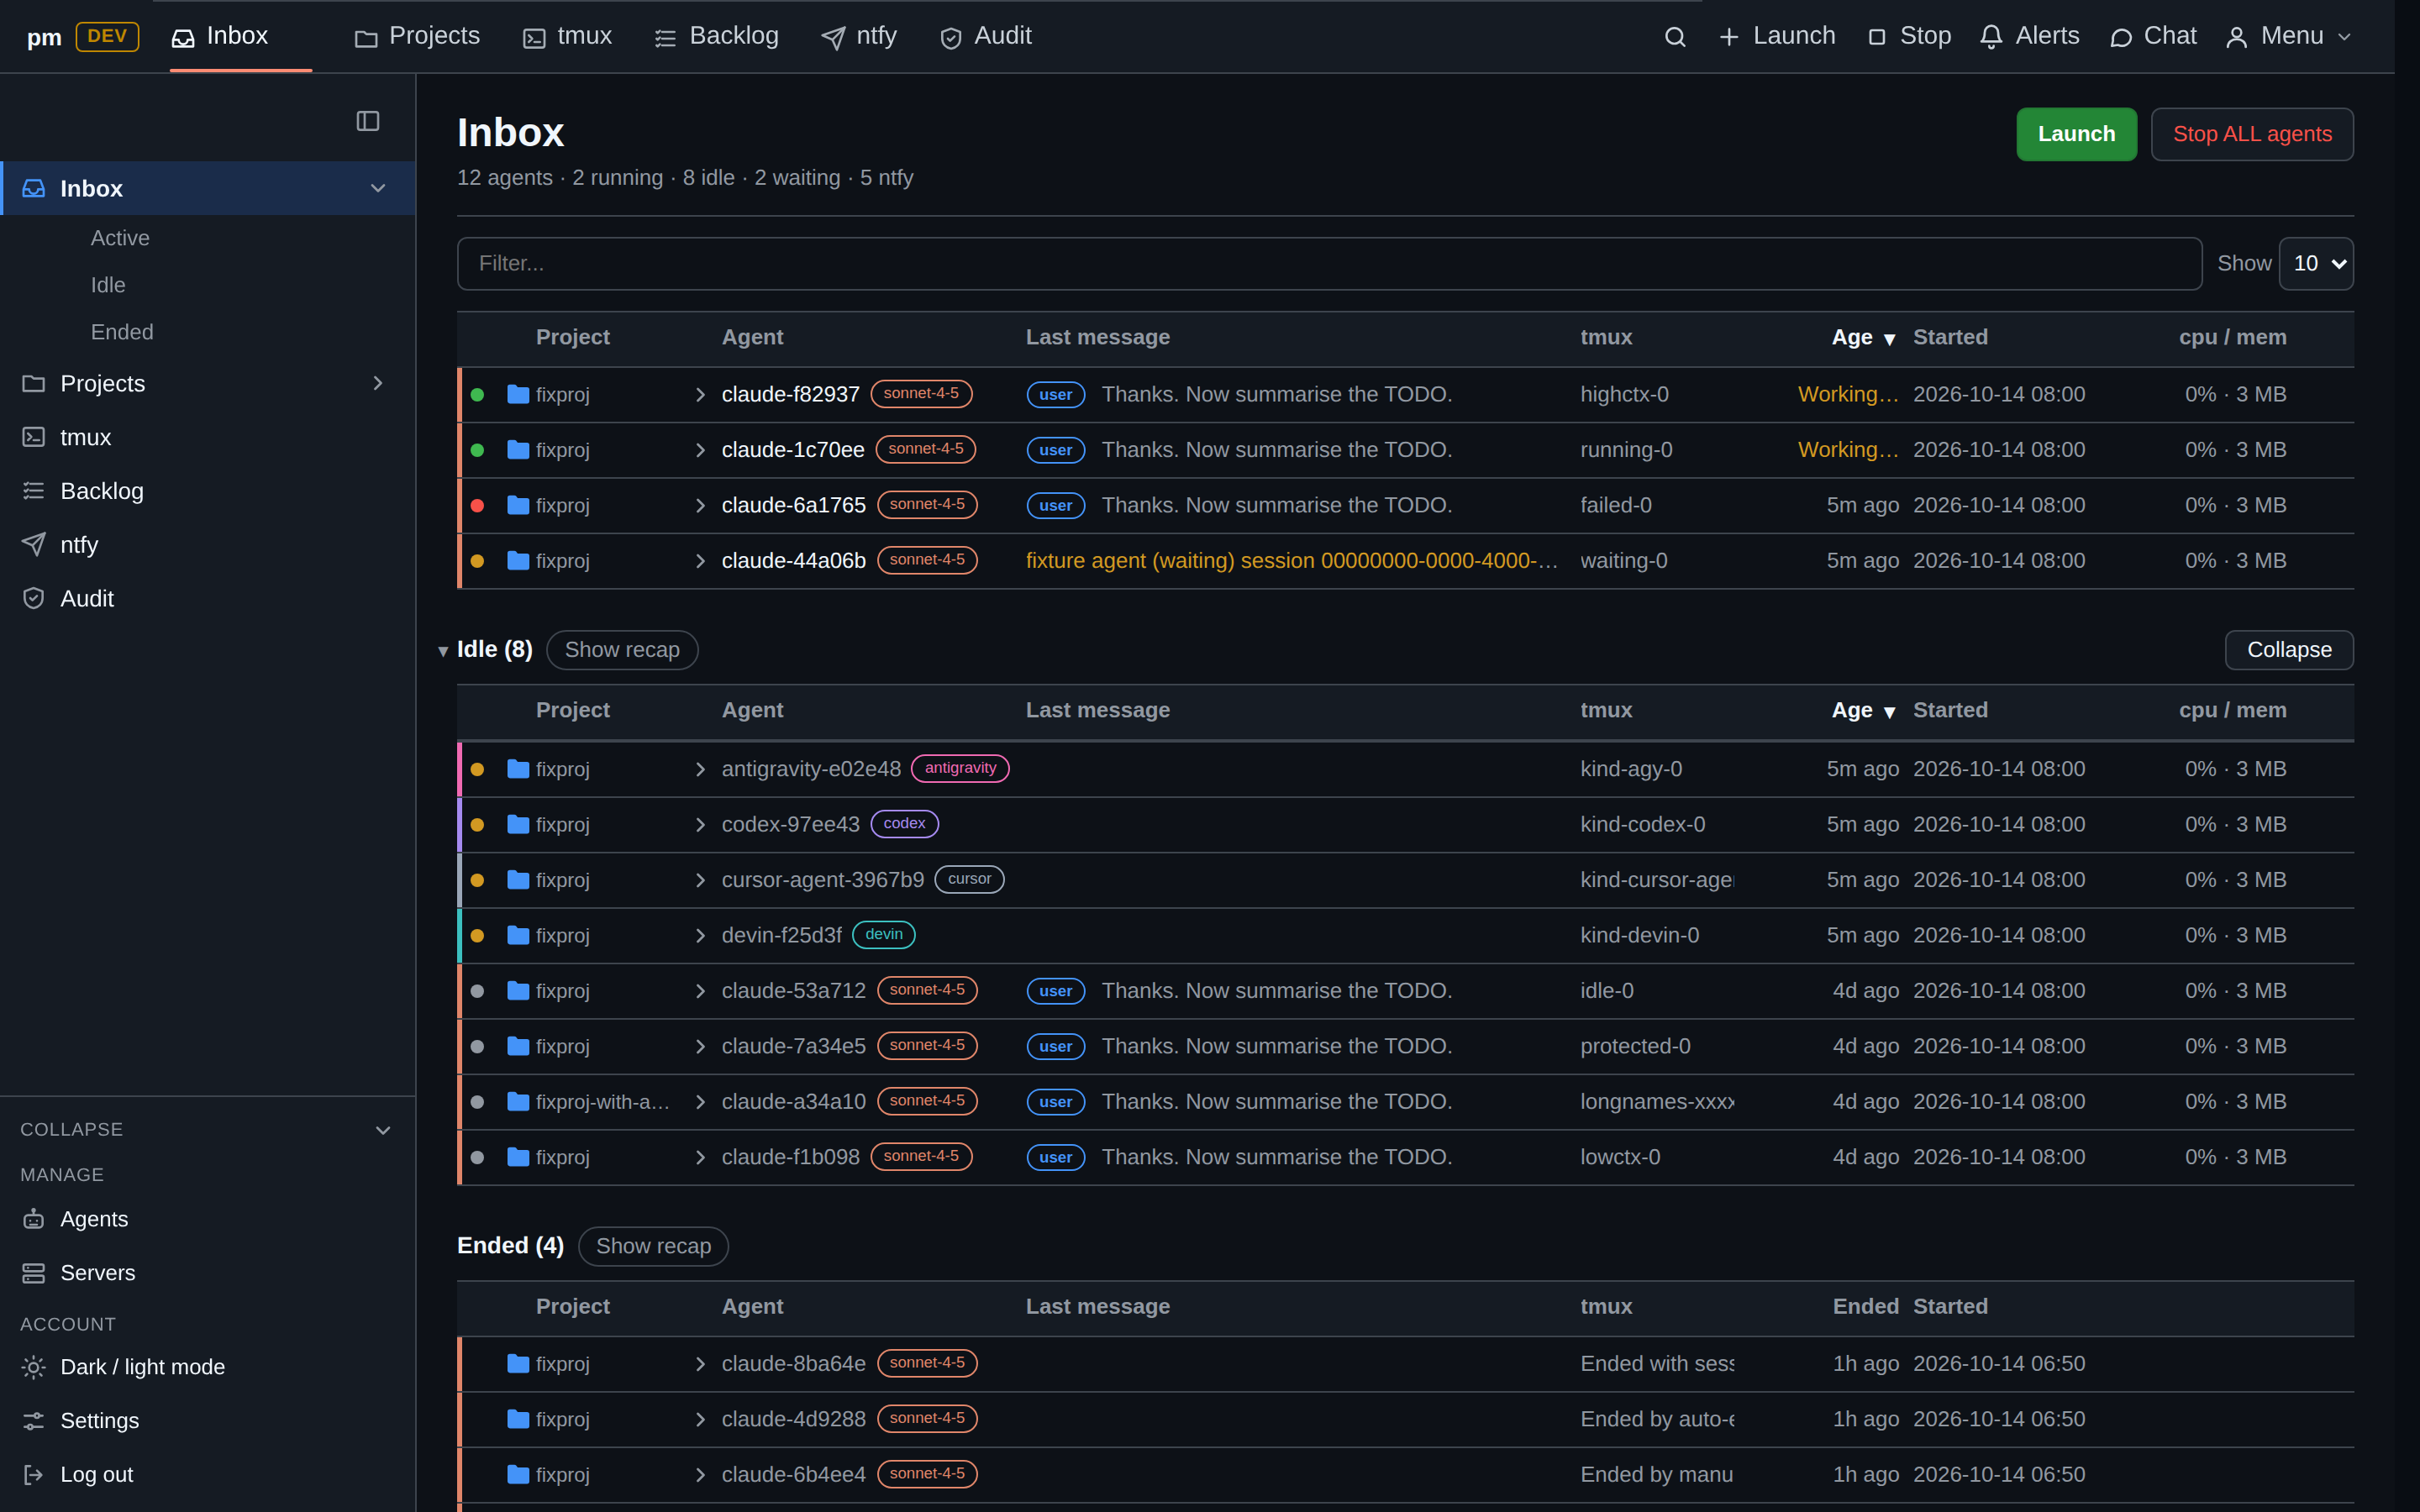Click the green Launch button
The image size is (2420, 1512).
(2076, 134)
